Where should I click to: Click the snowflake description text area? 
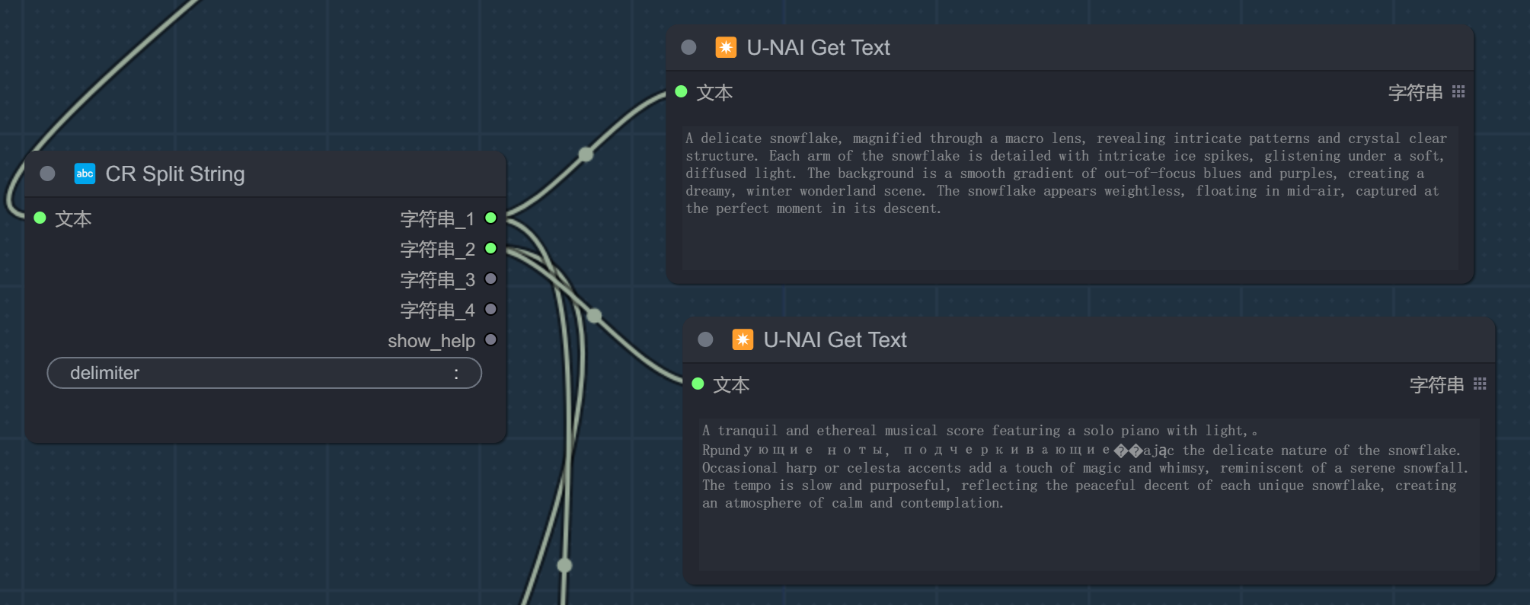pos(1070,198)
